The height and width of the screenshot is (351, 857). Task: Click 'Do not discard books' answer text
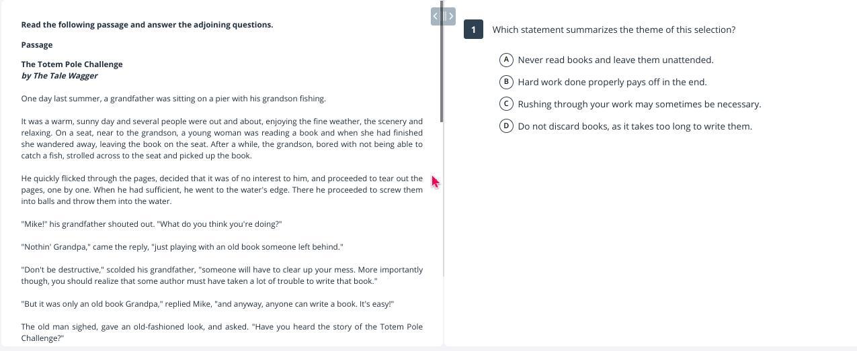[635, 126]
